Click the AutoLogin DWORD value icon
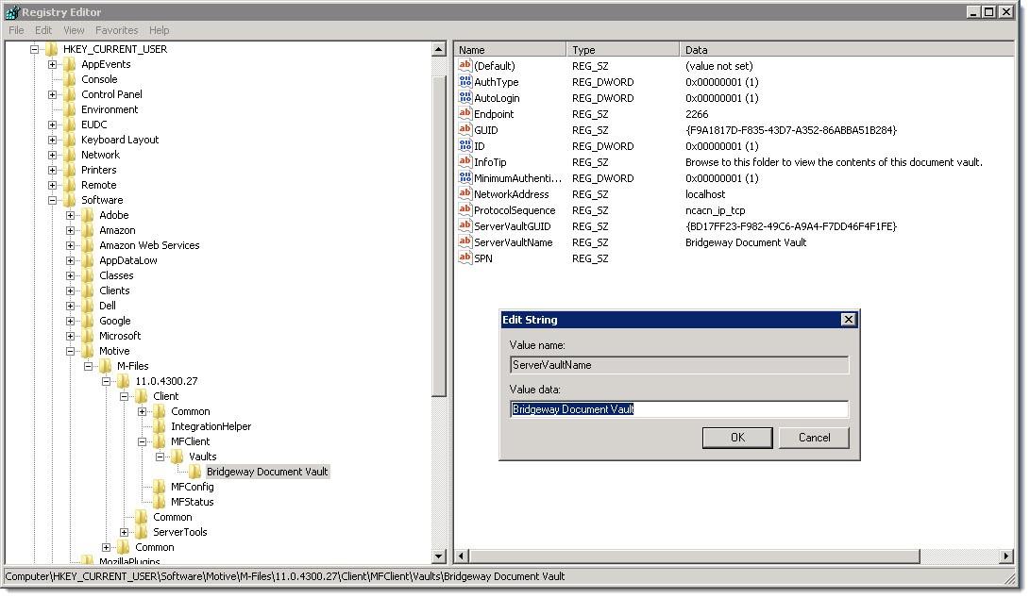 click(465, 98)
